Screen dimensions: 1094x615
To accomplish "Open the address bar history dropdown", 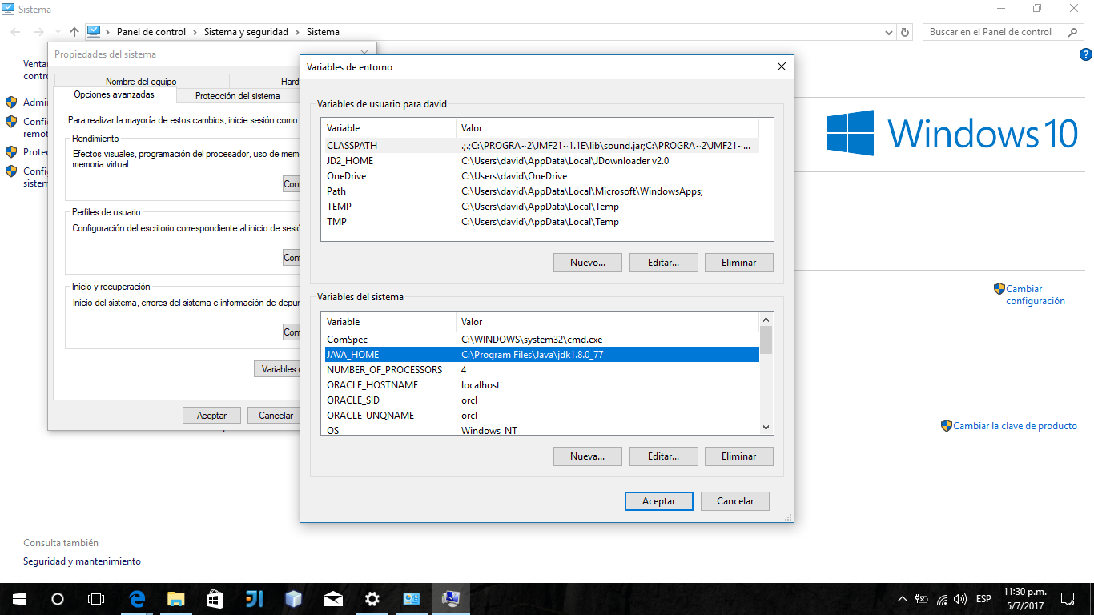I will click(888, 32).
